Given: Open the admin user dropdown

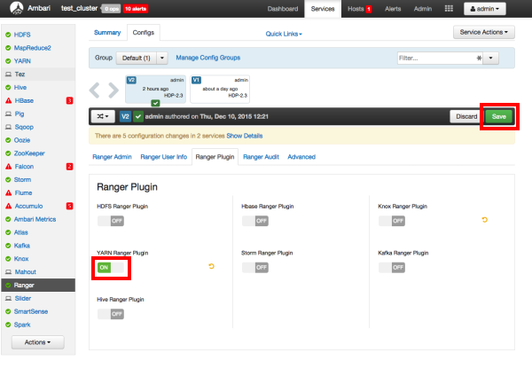Looking at the screenshot, I should pos(484,9).
